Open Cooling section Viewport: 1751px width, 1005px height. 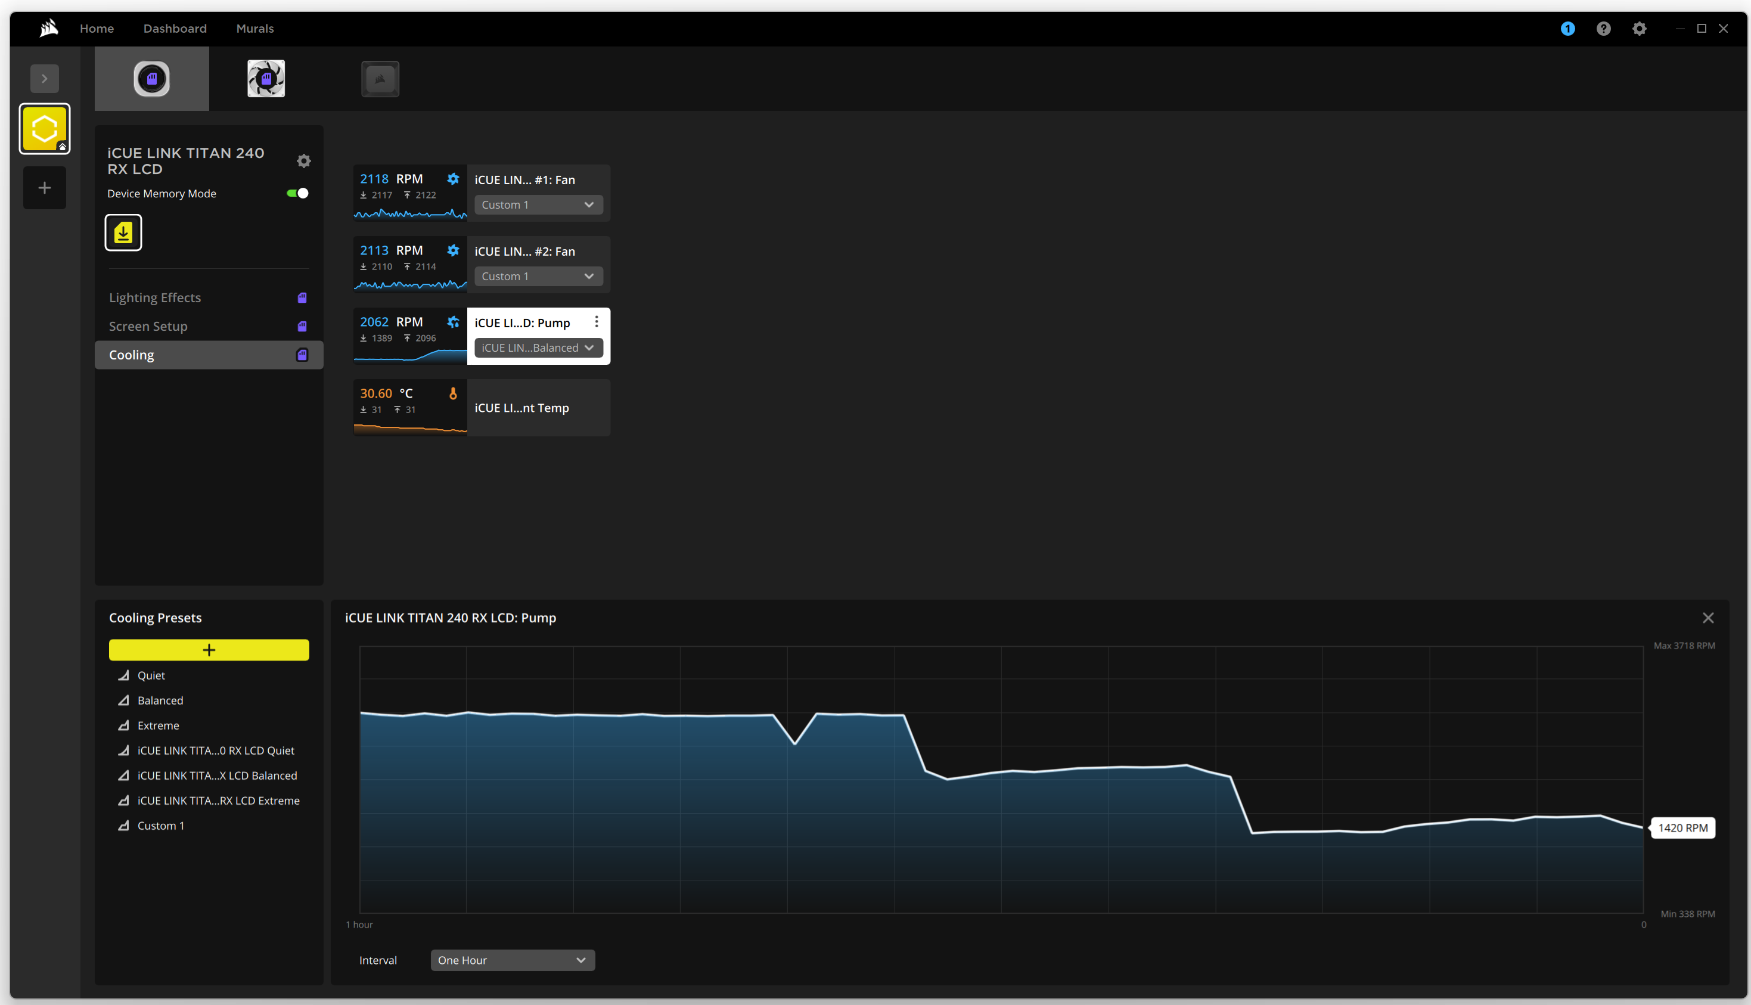click(209, 355)
